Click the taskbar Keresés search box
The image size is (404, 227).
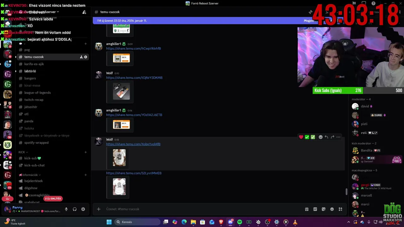pos(137,222)
